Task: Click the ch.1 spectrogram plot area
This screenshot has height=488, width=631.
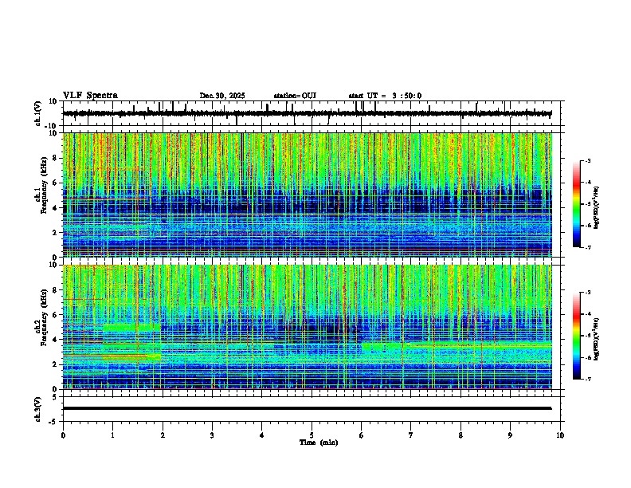Action: point(307,195)
